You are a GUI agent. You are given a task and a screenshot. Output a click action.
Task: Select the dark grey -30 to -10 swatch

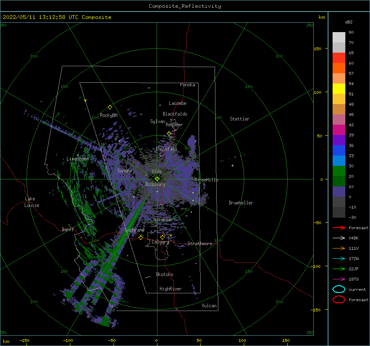339,212
